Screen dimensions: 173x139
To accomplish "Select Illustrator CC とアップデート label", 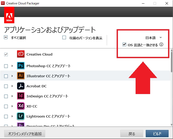I will pos(48,76).
